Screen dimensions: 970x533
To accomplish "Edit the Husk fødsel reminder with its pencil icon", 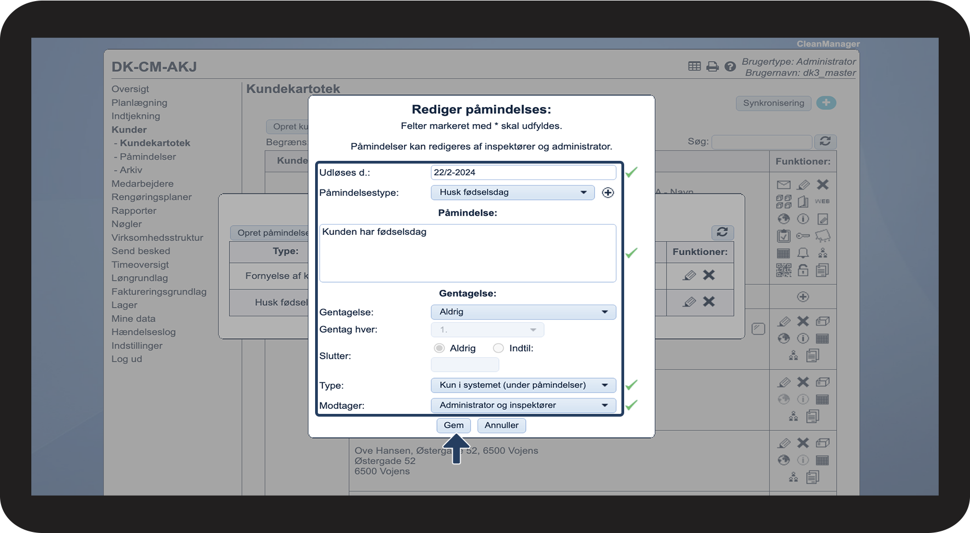I will [x=689, y=301].
